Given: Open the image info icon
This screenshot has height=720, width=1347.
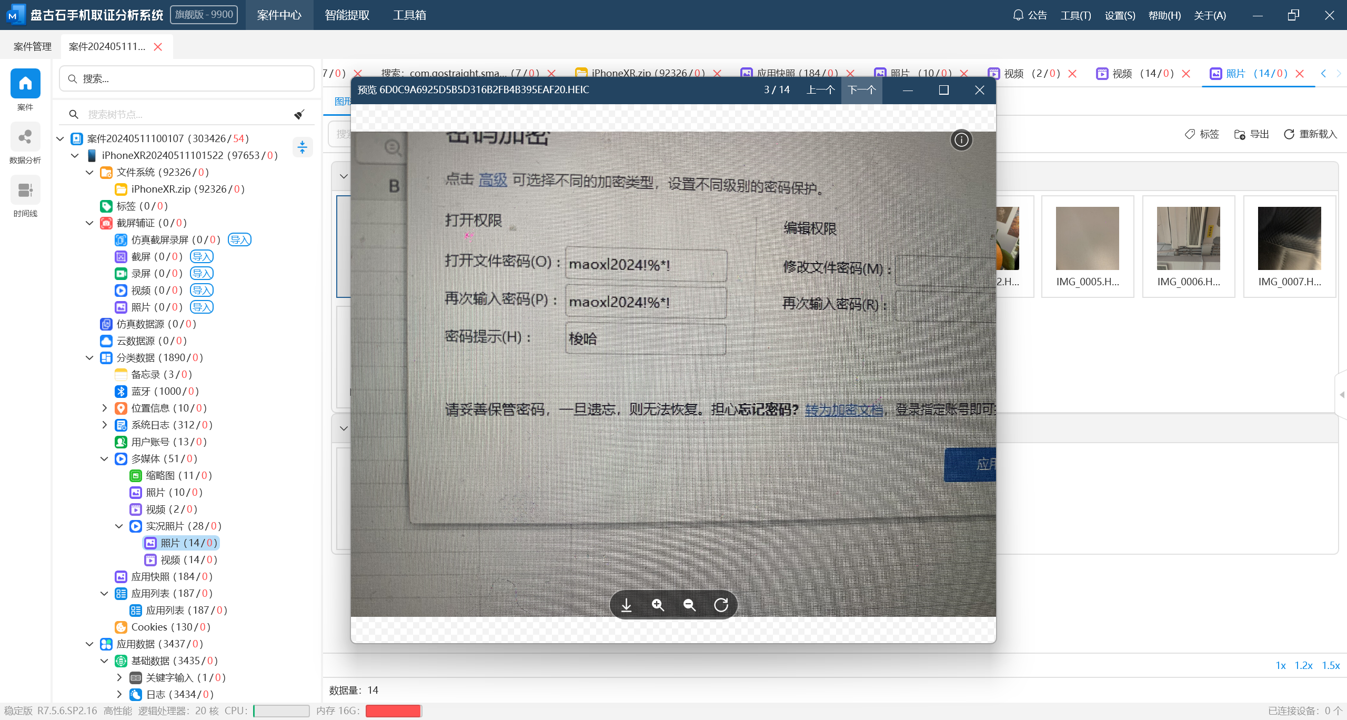Looking at the screenshot, I should coord(961,140).
